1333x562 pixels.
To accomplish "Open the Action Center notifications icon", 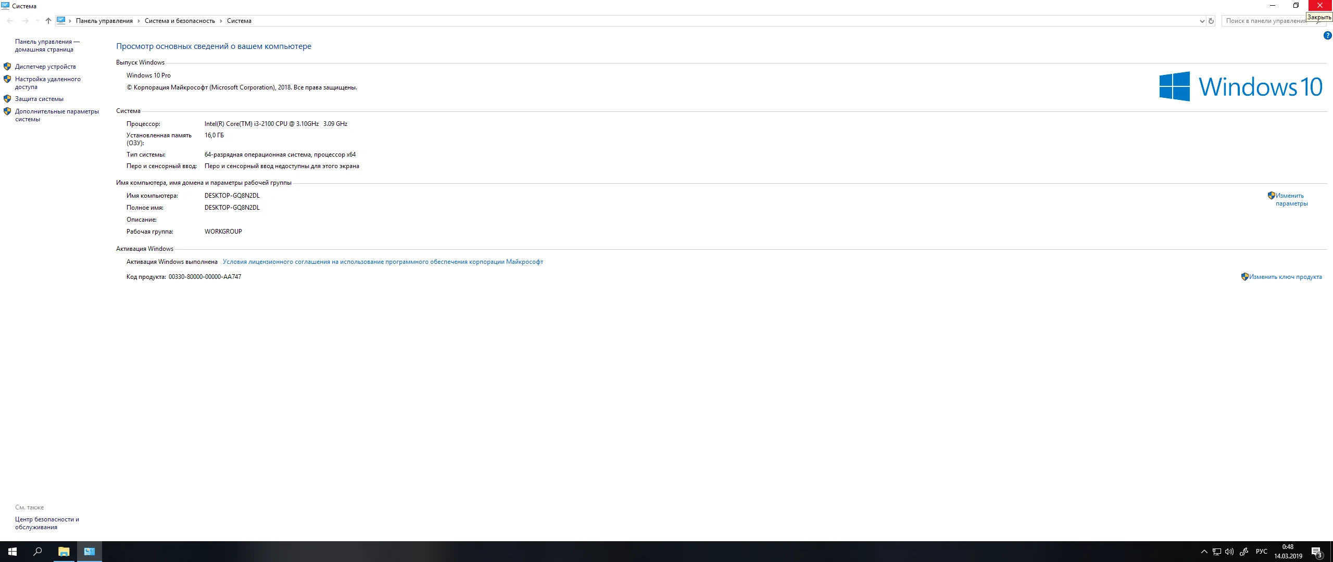I will [x=1316, y=552].
